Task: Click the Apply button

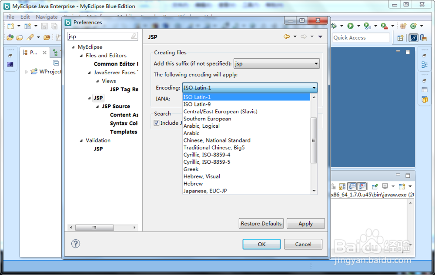Action: [x=306, y=223]
